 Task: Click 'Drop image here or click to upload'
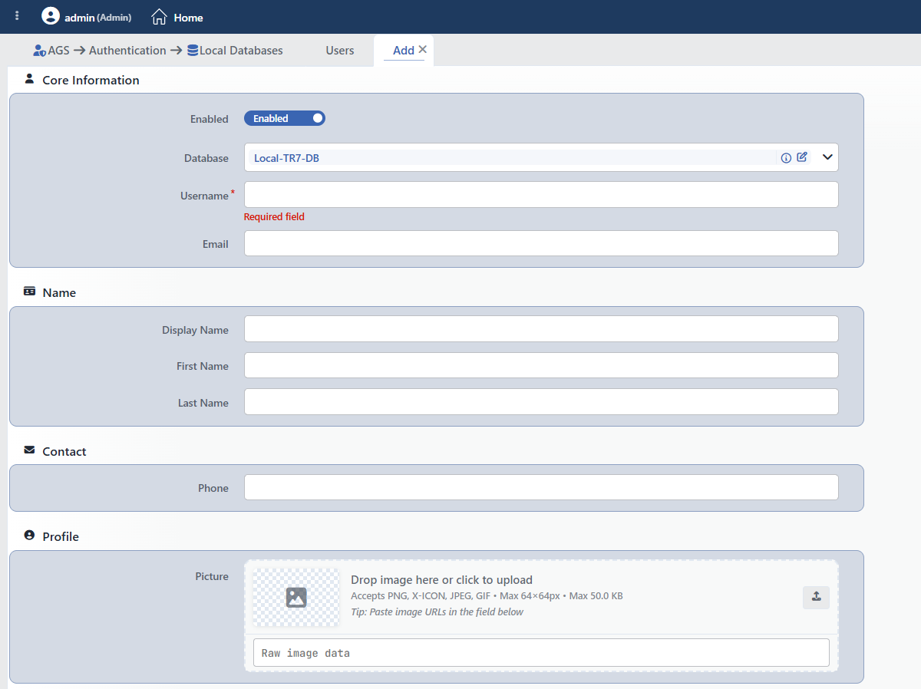click(441, 580)
